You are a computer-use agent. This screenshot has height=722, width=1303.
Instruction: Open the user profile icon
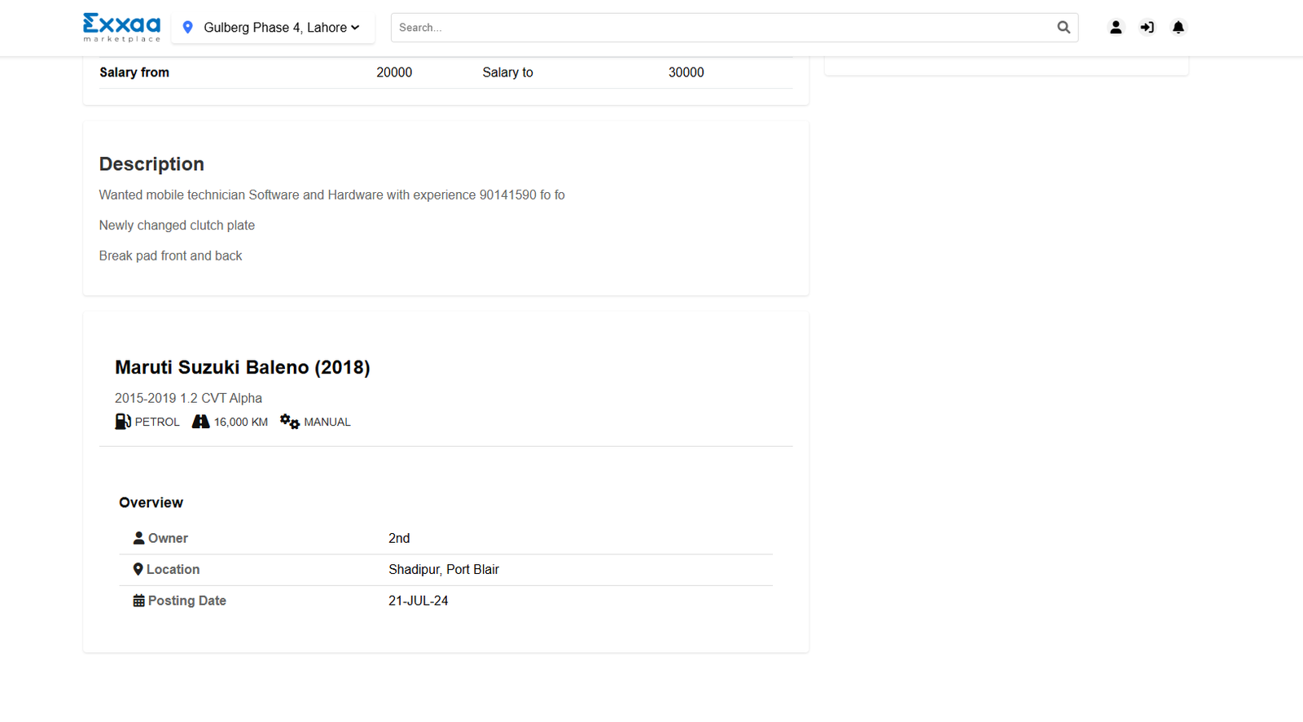[1115, 28]
